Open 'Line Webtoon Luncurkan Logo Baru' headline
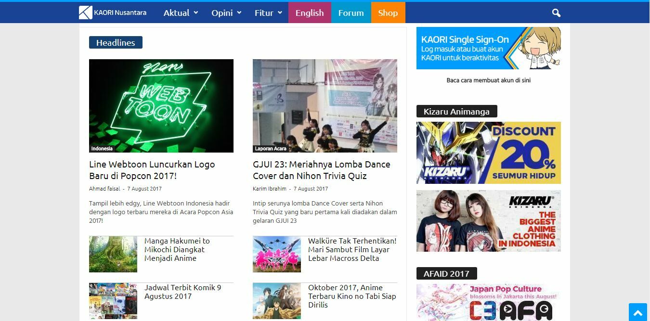The width and height of the screenshot is (650, 321). tap(152, 170)
